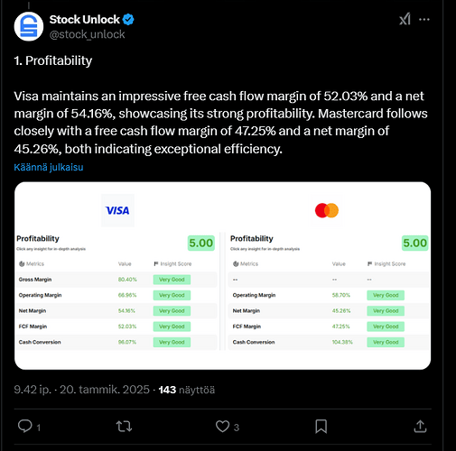Click the 143 näyttöä view count
The height and width of the screenshot is (451, 456).
point(187,390)
